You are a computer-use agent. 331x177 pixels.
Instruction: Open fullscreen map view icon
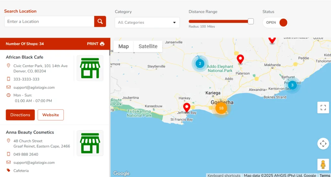coord(323,108)
